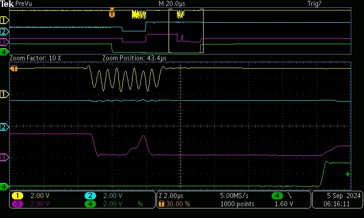Click the yellow channel 1 badge in the readout
This screenshot has height=218, width=364.
[x=17, y=196]
